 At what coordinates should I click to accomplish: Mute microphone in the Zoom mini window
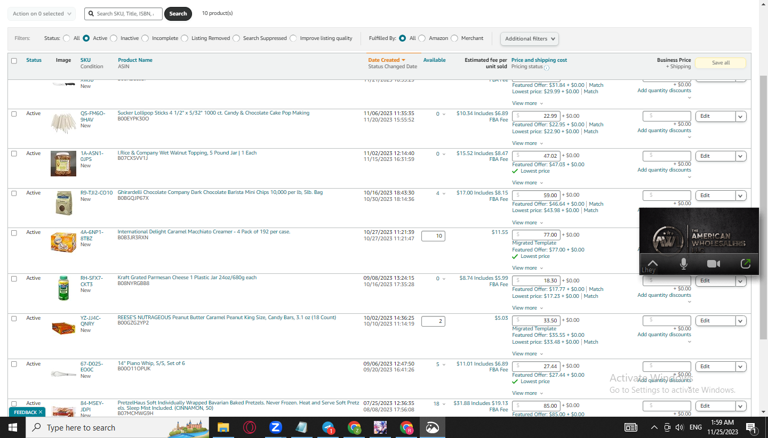coord(683,264)
